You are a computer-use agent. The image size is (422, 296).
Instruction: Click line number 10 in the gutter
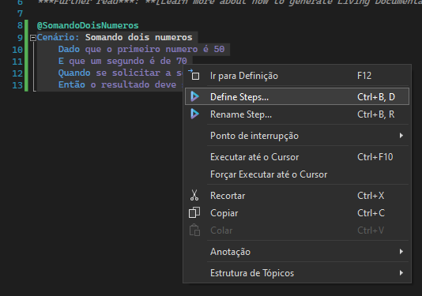pos(17,50)
